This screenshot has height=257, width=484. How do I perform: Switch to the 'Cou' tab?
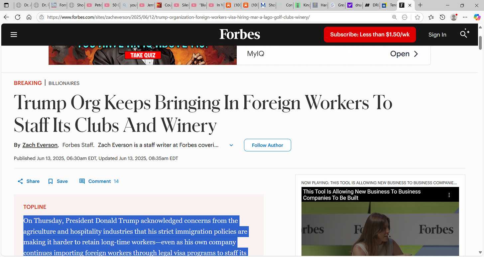[164, 5]
